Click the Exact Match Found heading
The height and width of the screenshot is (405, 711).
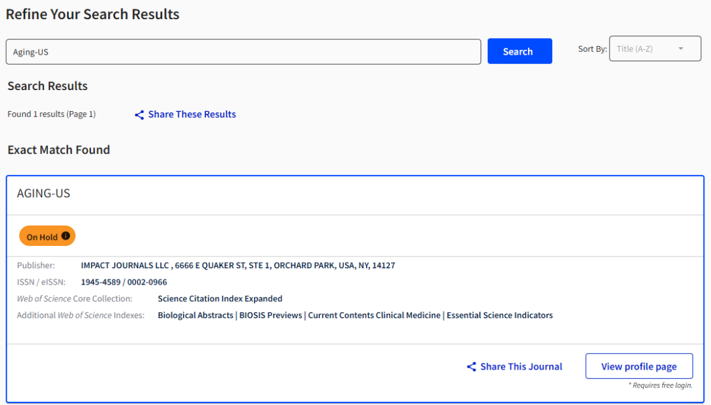[x=59, y=150]
